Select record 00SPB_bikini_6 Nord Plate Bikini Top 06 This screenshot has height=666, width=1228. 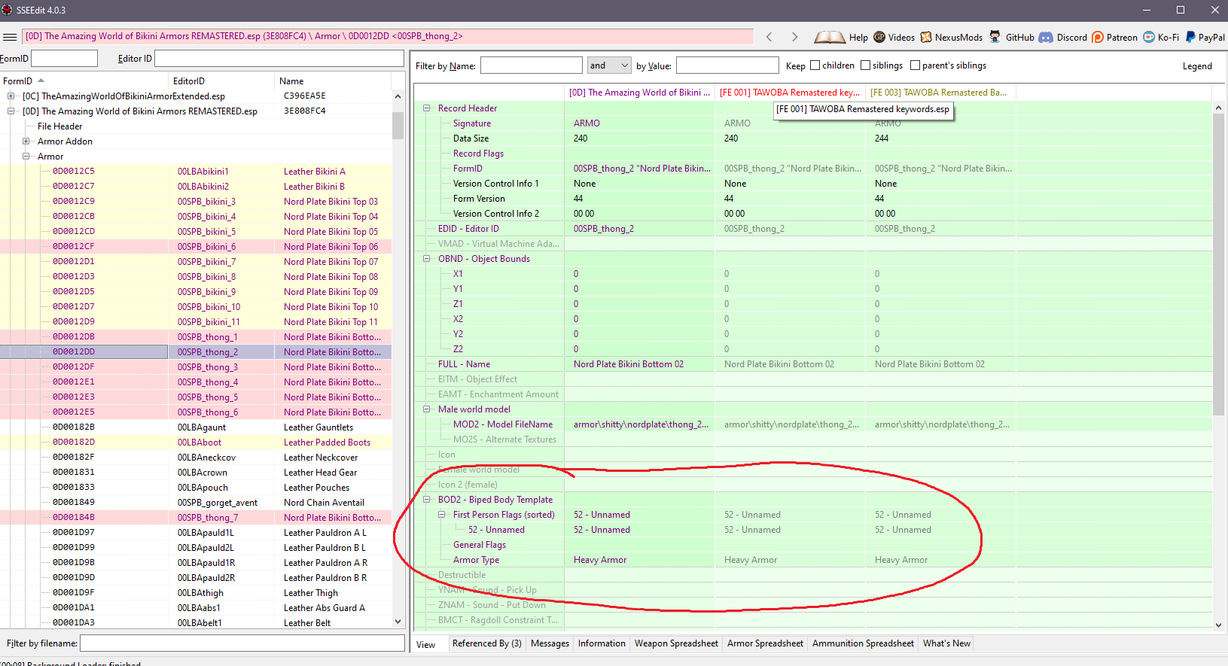(x=196, y=247)
